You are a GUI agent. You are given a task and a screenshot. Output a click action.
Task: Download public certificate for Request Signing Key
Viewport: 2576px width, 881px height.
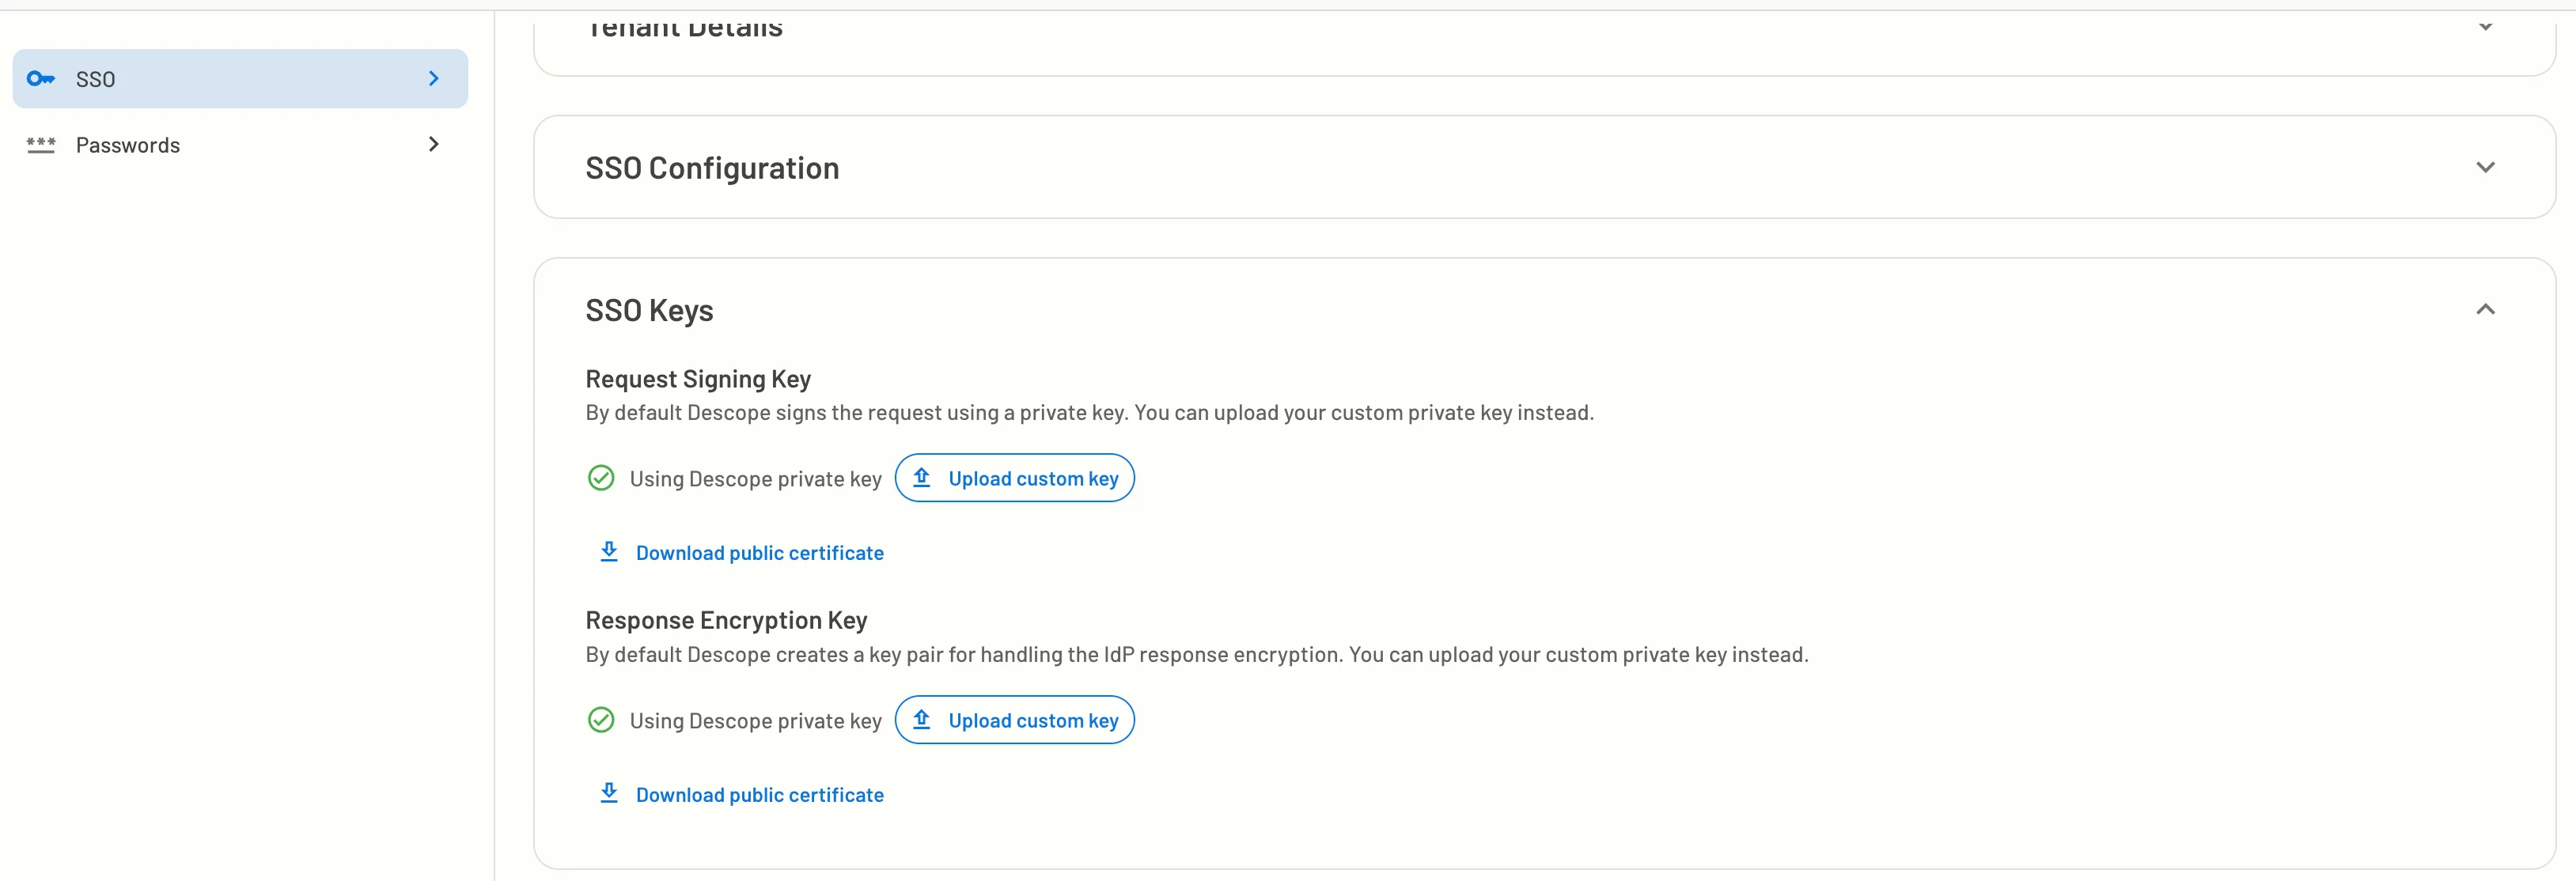pos(760,550)
